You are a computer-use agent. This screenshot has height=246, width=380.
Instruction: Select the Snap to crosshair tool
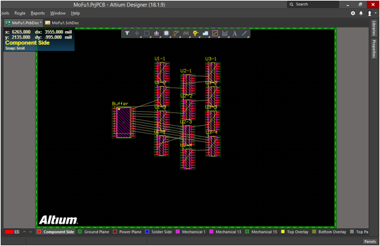pos(137,33)
